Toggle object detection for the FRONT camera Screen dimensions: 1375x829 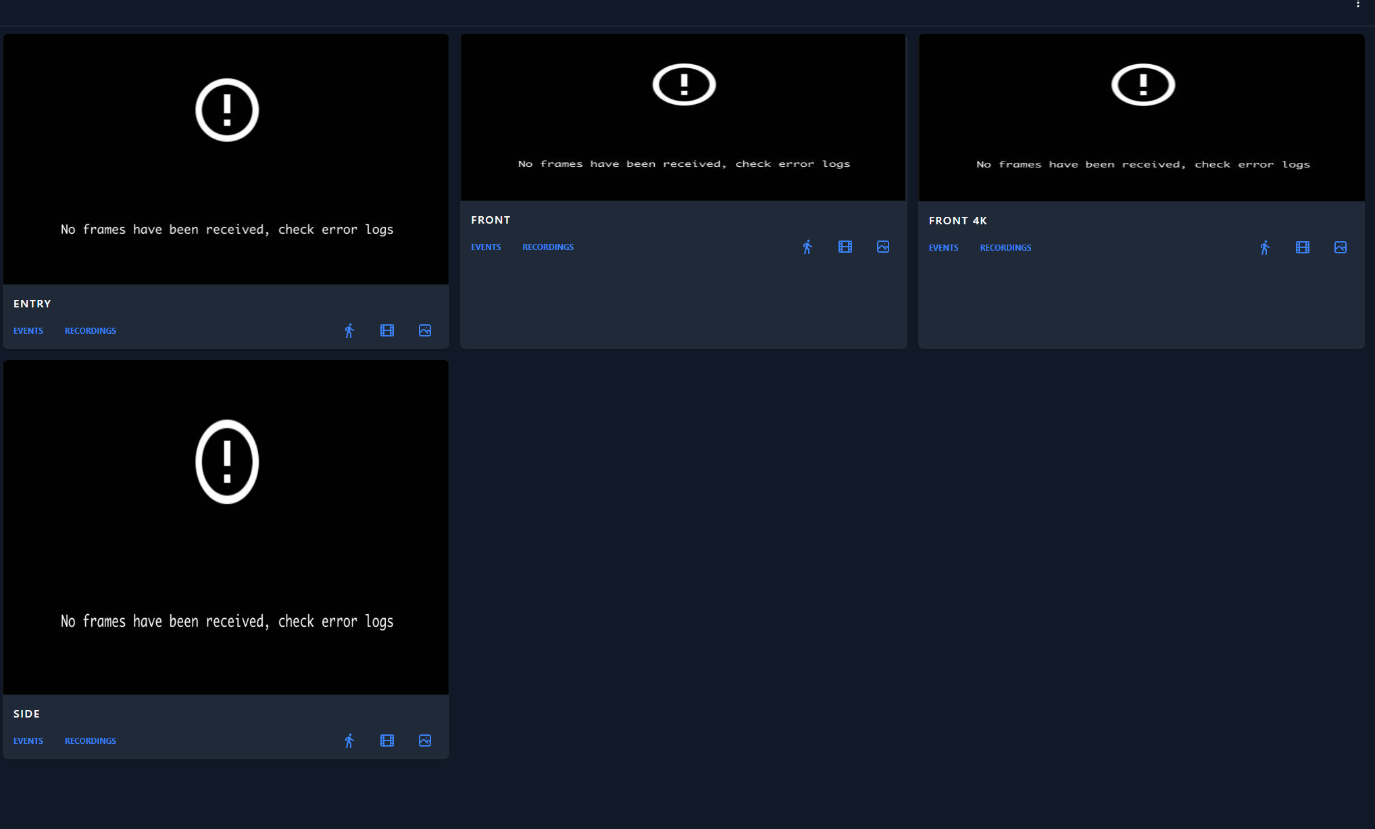[x=807, y=247]
